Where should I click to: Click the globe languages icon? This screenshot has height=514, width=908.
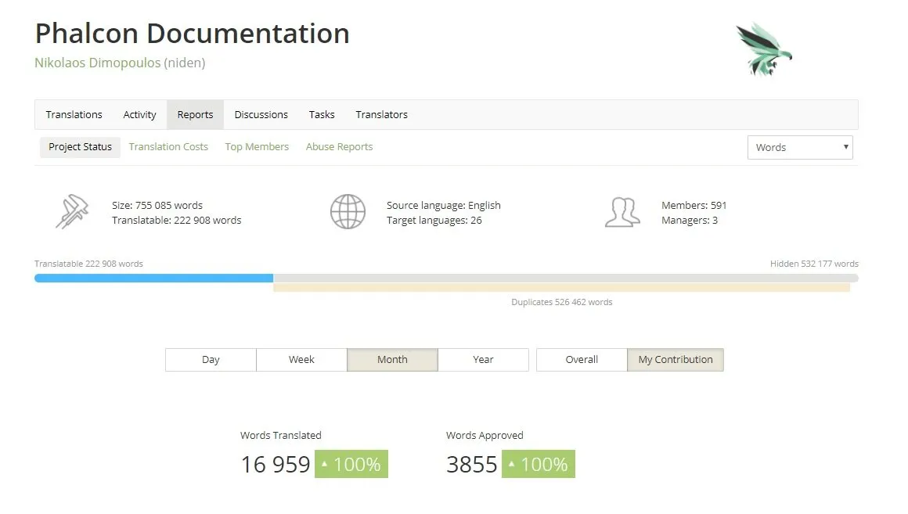click(348, 212)
